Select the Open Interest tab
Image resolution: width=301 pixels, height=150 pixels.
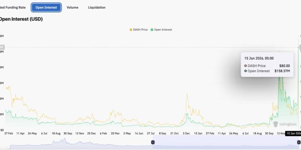tap(46, 8)
